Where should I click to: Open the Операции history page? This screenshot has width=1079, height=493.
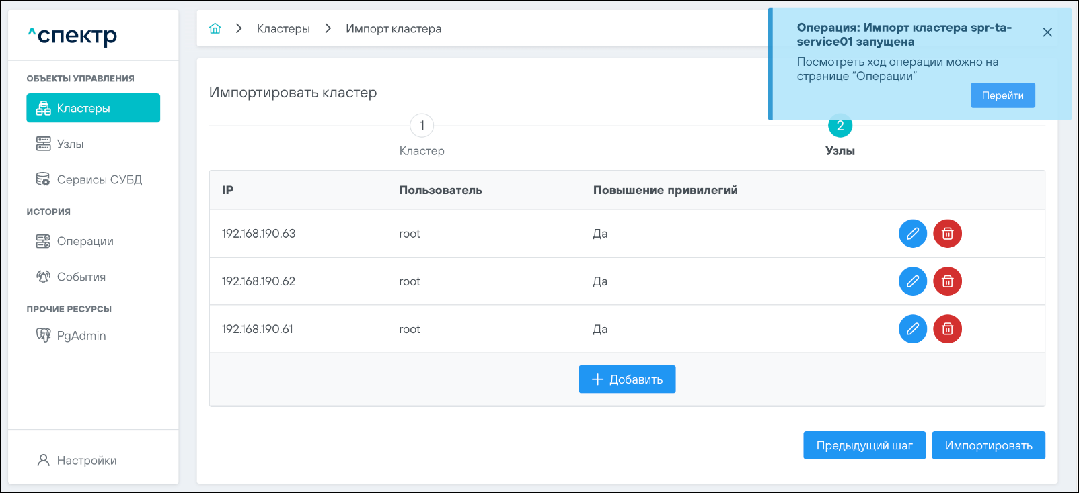pyautogui.click(x=85, y=241)
